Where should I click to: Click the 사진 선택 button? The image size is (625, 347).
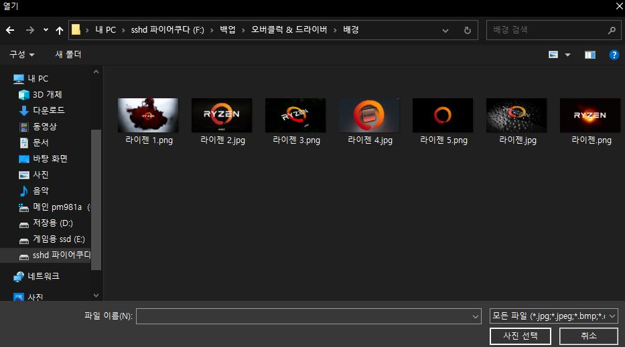pyautogui.click(x=520, y=336)
